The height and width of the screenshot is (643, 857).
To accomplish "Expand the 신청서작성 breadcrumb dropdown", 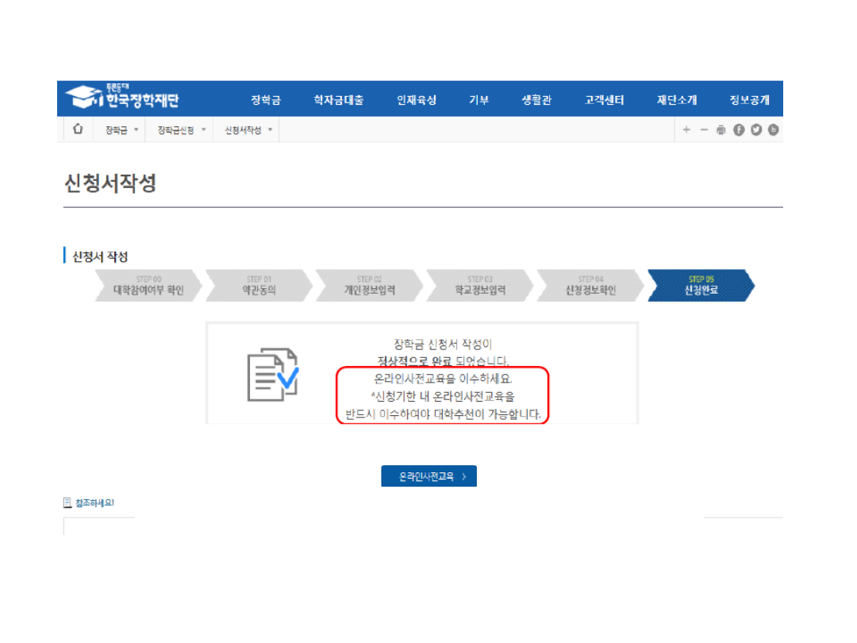I will 248,130.
